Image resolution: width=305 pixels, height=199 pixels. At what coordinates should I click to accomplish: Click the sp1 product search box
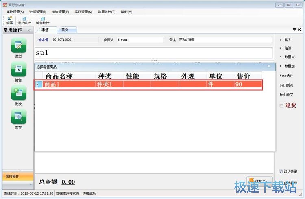click(x=154, y=53)
